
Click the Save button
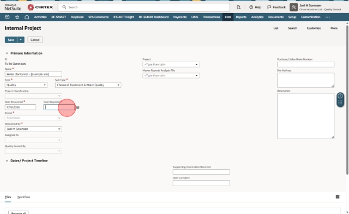[11, 40]
